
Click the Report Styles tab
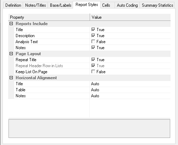click(x=87, y=5)
